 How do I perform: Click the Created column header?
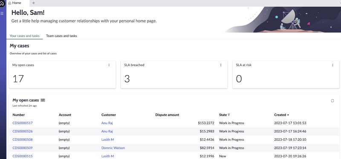[280, 115]
